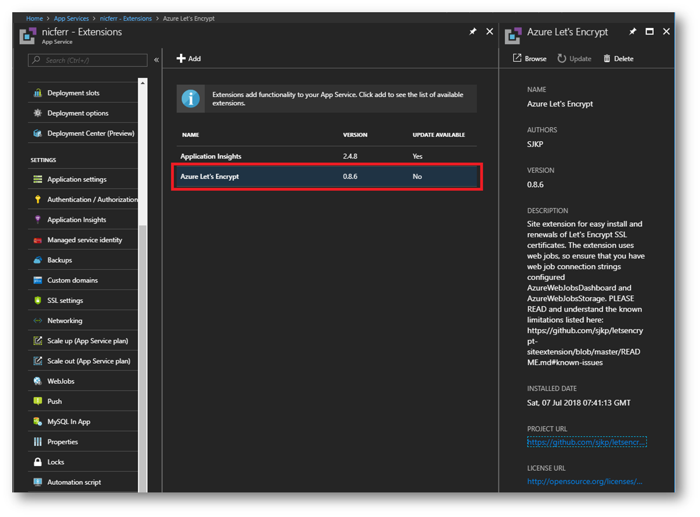700x517 pixels.
Task: Click the author name SJKP
Action: pyautogui.click(x=535, y=144)
